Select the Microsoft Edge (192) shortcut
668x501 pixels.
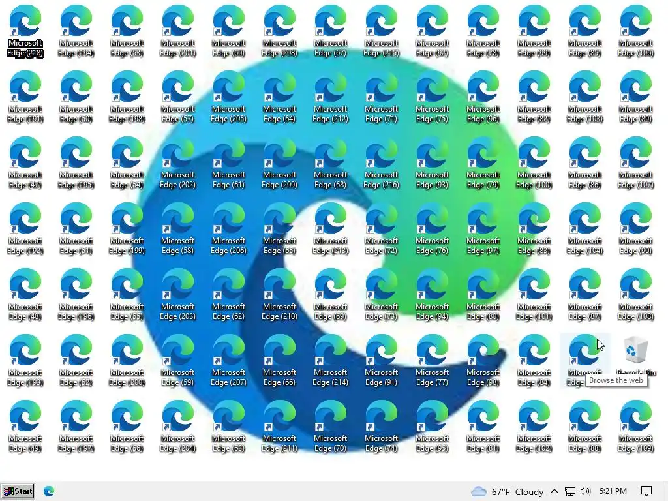[25, 229]
